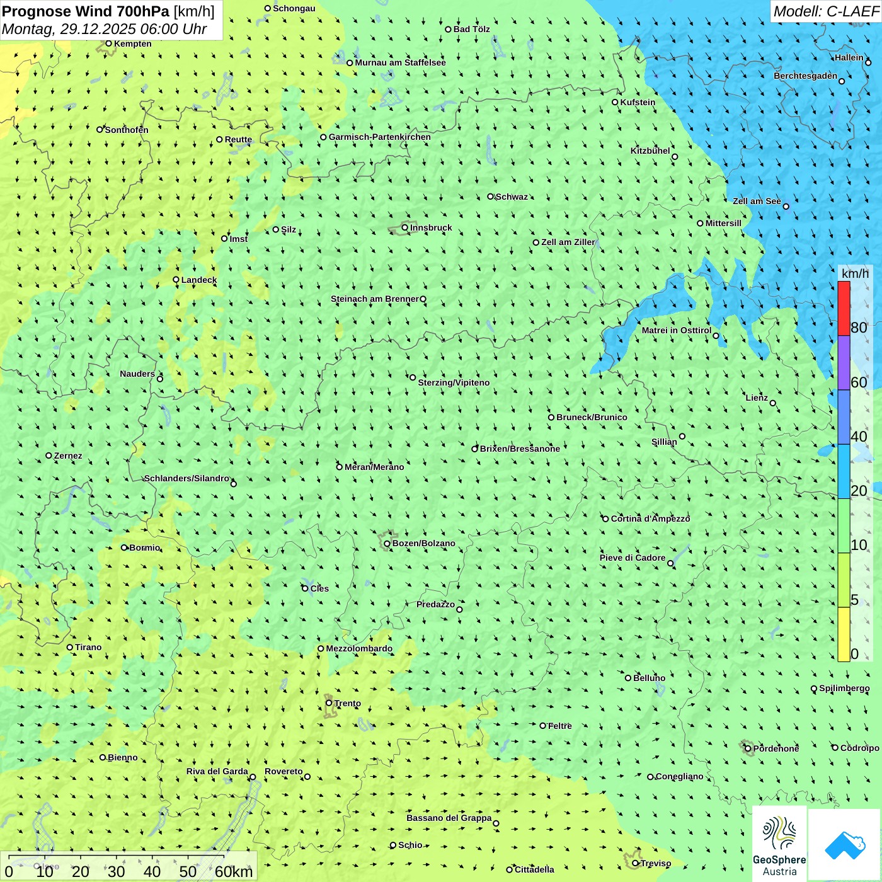This screenshot has width=882, height=882.
Task: Click the Landeck city label
Action: tap(199, 280)
